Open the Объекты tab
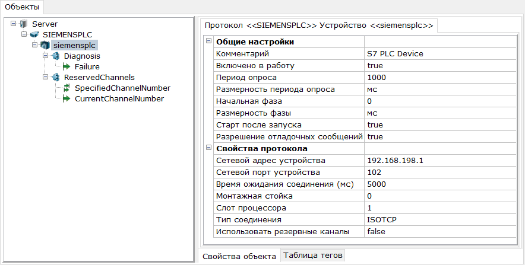 click(22, 7)
